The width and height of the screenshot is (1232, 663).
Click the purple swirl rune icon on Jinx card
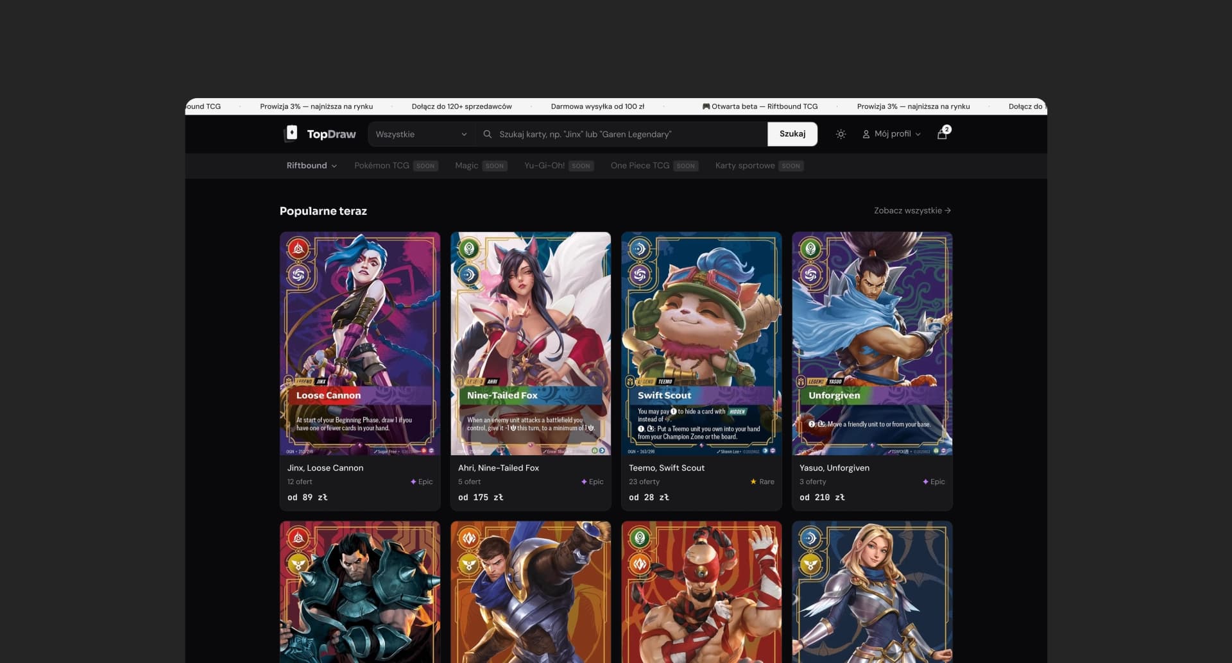coord(298,275)
